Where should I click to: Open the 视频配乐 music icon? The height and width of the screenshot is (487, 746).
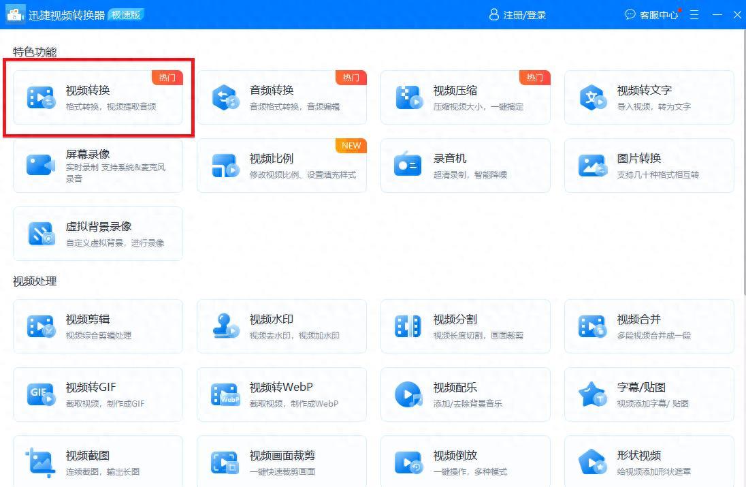click(408, 394)
